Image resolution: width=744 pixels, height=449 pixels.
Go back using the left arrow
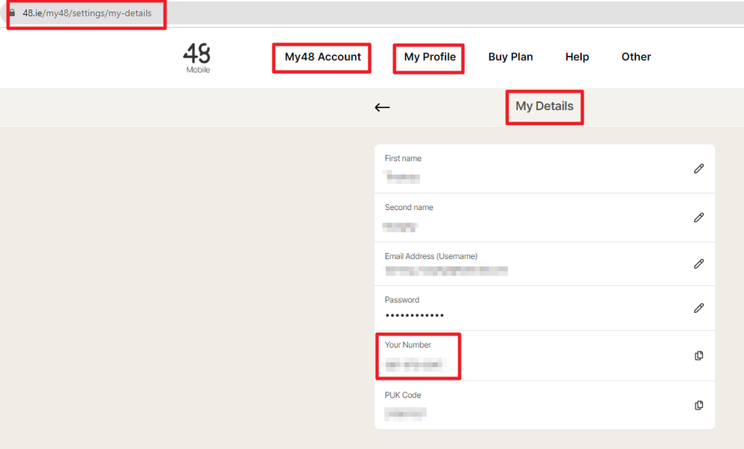(382, 107)
